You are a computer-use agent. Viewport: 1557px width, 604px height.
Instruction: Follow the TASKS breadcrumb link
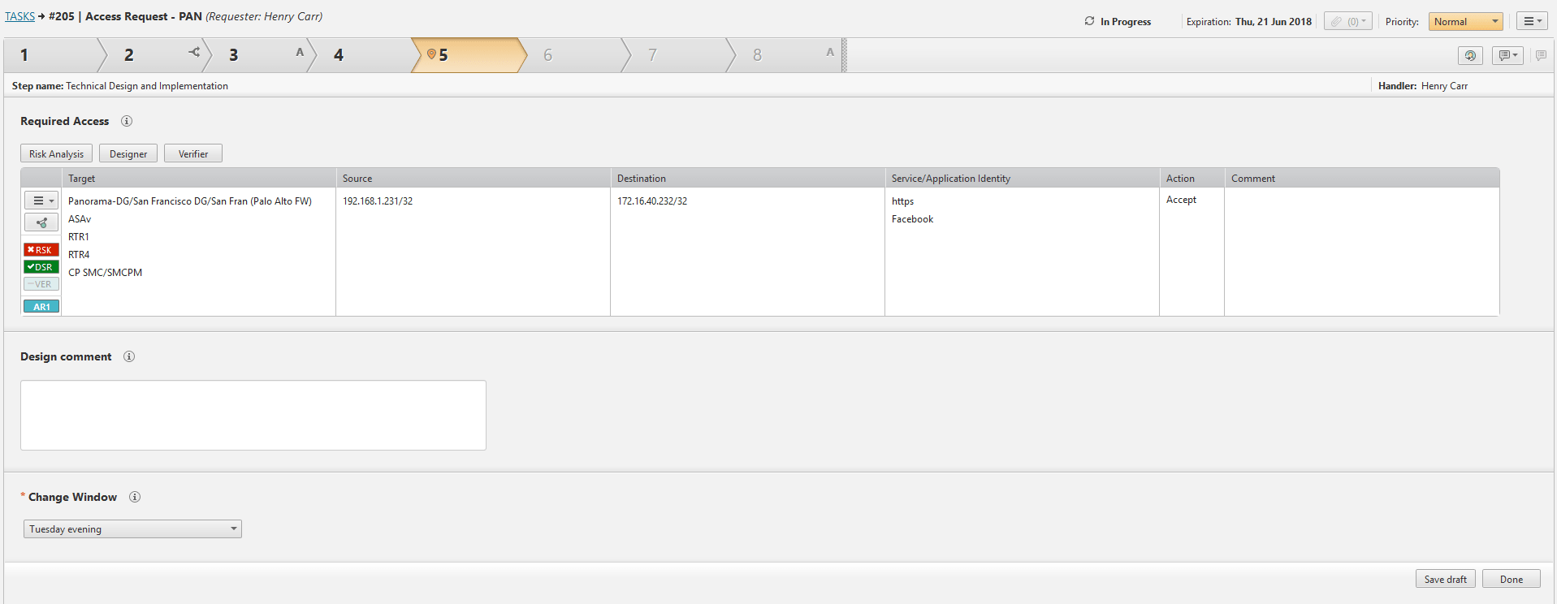point(19,16)
